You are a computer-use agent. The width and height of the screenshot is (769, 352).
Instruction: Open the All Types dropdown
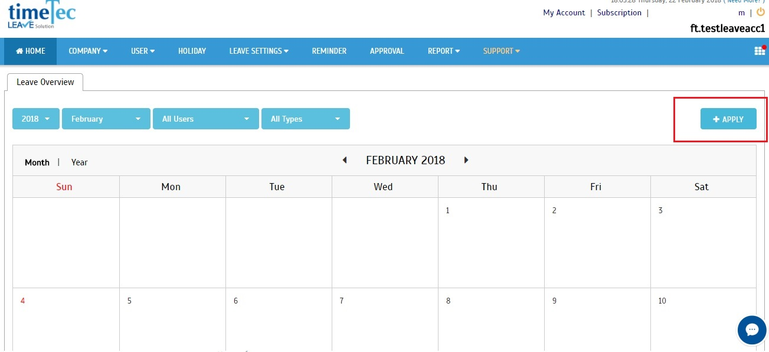[306, 119]
